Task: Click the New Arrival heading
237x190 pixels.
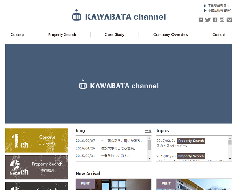Action: point(88,173)
